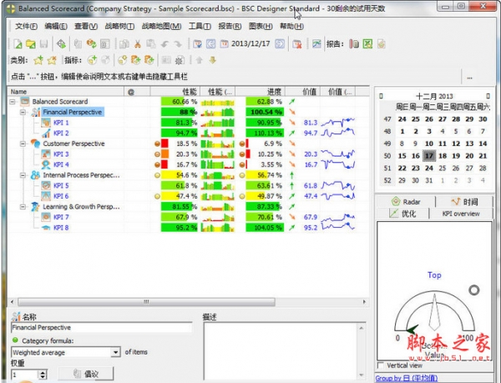Viewport: 501px width, 383px height.
Task: Go to the previous date
Action: 210,43
